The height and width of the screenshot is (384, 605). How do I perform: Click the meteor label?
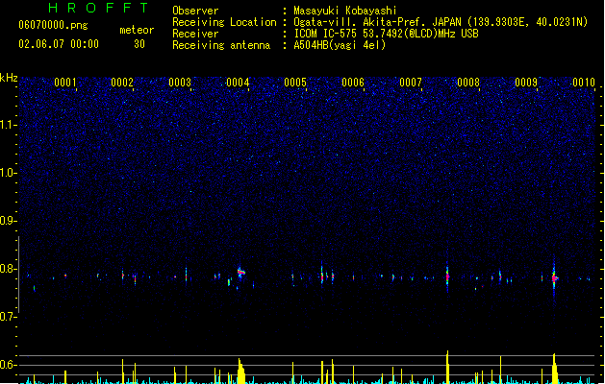coord(137,30)
